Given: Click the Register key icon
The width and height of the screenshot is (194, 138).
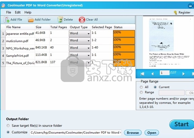Looking at the screenshot, I should point(175,12).
